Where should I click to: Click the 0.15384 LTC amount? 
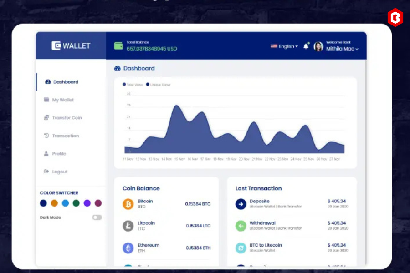tap(198, 226)
